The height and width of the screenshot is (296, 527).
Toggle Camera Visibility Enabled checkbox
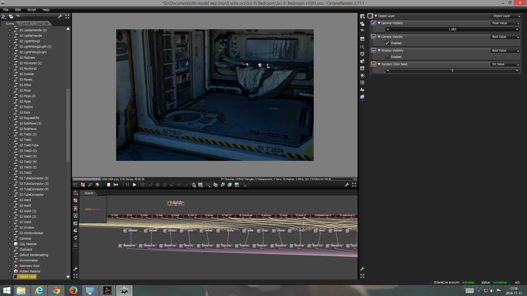coord(388,43)
